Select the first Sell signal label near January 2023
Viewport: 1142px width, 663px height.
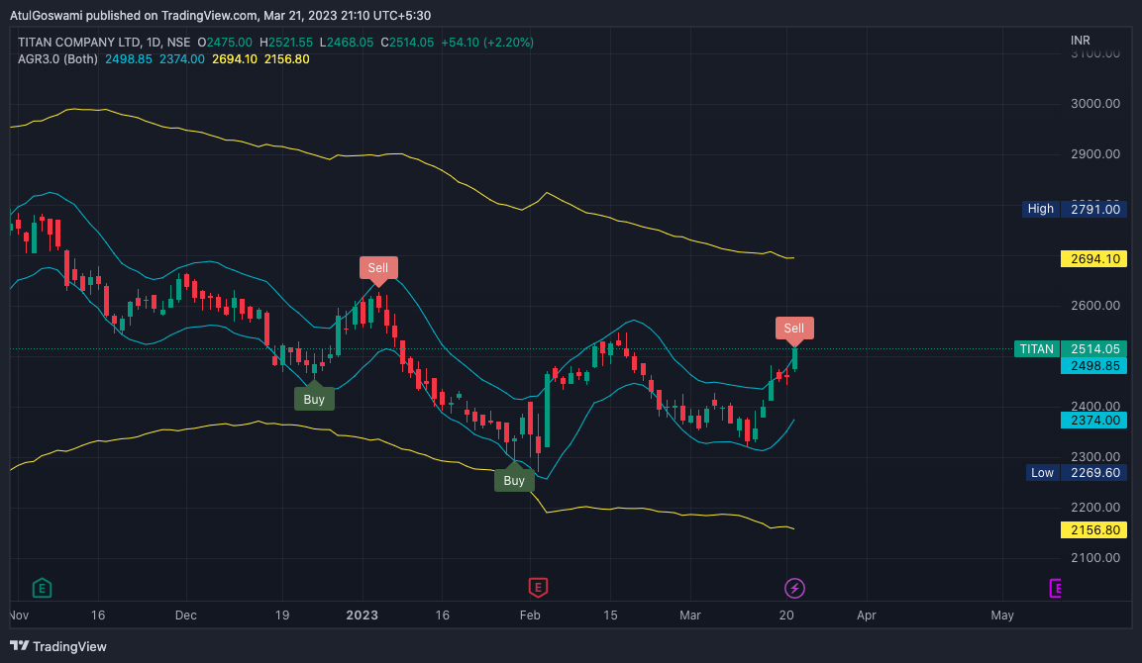pyautogui.click(x=378, y=268)
